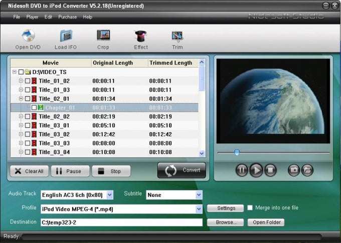Open snapshot folder icon in player
Screen dimensions: 341x243
click(x=307, y=170)
